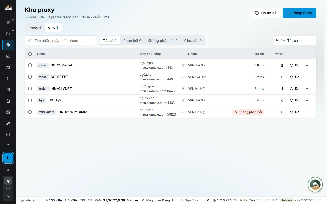Viewport: 327px width, 204px height.
Task: Switch to the Proxy tab
Action: coord(35,28)
